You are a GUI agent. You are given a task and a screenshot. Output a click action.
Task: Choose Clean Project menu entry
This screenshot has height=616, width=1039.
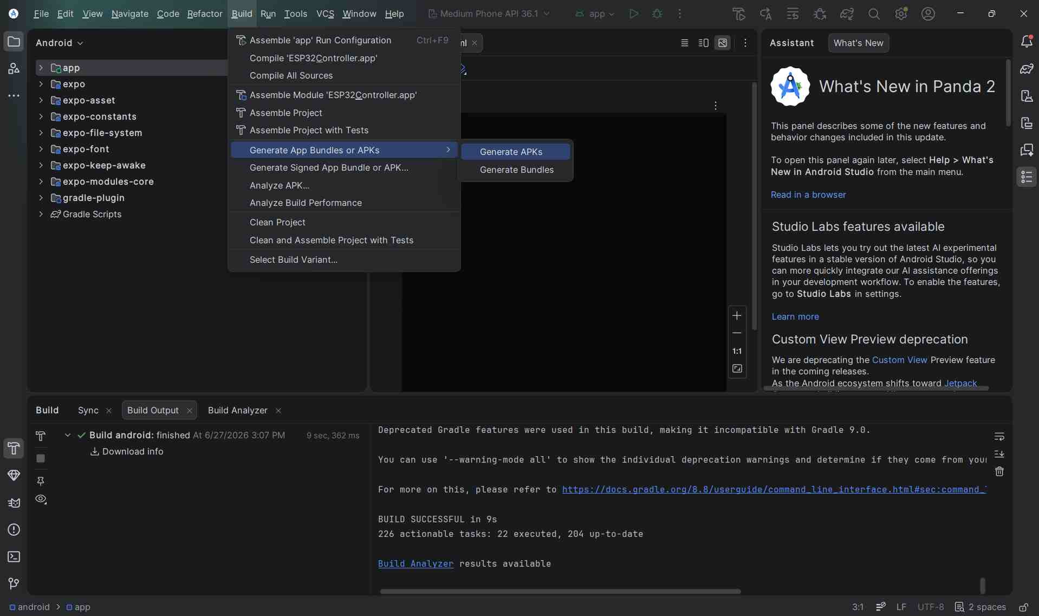coord(345,222)
